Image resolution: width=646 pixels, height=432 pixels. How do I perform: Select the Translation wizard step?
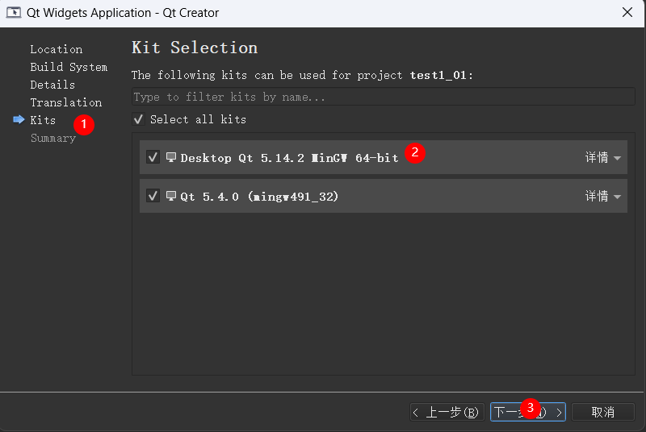(65, 102)
